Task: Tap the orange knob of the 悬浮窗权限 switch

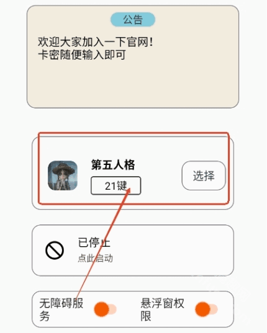Action: pos(203,309)
